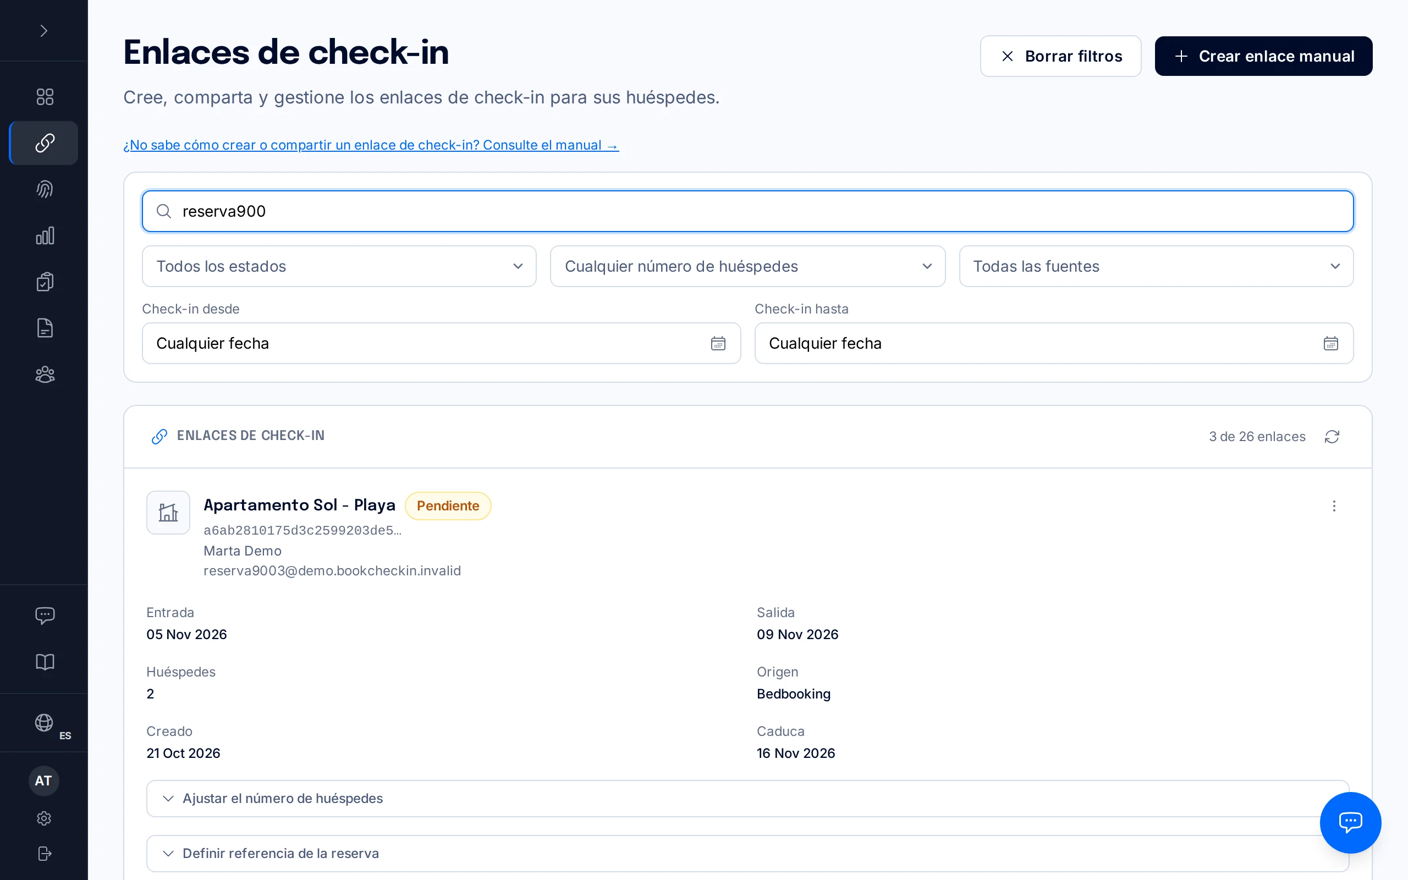Viewport: 1408px width, 880px height.
Task: Click the Apartamento Sol property building icon
Action: point(168,513)
